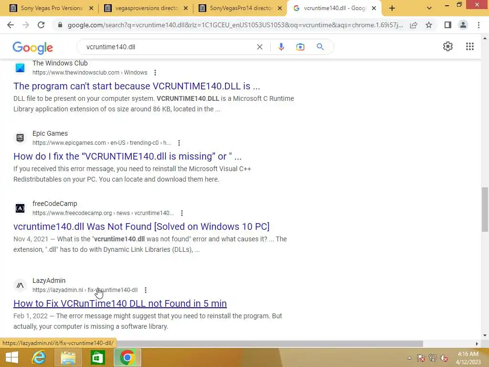Open the taskbar clock showing 4:16 AM
The image size is (489, 367).
click(468, 358)
